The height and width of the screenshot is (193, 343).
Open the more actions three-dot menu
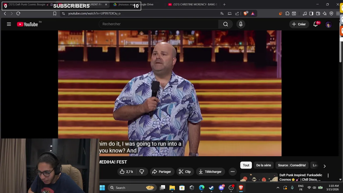click(233, 172)
